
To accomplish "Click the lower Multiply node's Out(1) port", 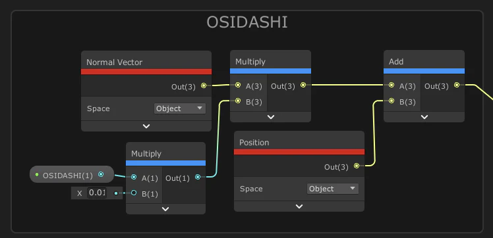I will 198,177.
